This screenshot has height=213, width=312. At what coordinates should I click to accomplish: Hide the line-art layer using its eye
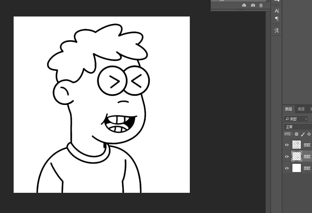pos(287,145)
